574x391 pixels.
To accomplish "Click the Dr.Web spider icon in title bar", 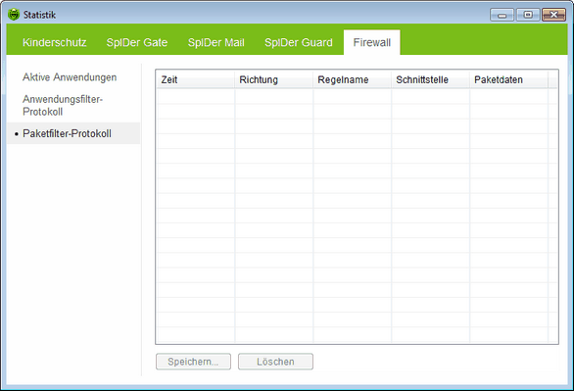I will (x=14, y=15).
